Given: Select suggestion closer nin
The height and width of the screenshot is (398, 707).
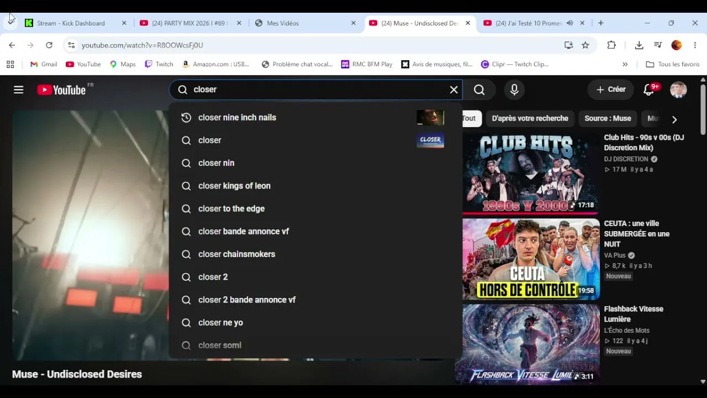Looking at the screenshot, I should pyautogui.click(x=315, y=163).
